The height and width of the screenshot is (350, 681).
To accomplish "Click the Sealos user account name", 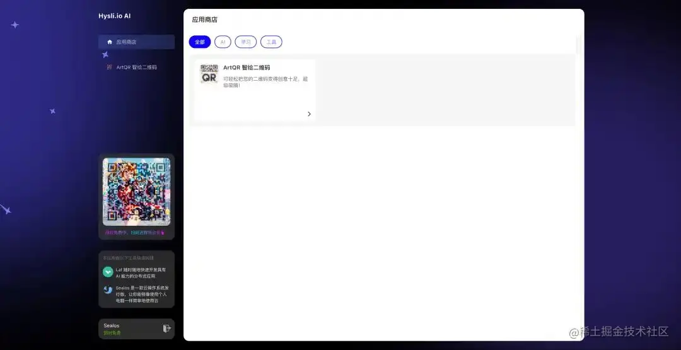I will pos(112,325).
